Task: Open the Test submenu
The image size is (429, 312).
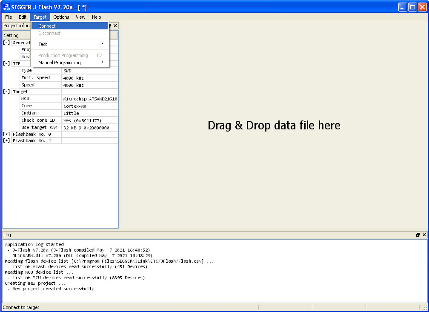Action: (x=69, y=44)
